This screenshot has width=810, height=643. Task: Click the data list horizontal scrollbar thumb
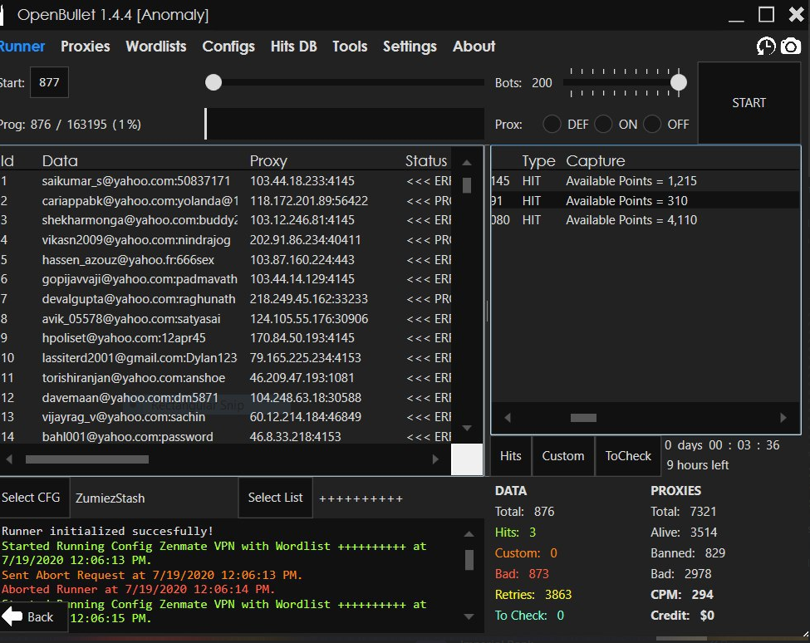(86, 459)
